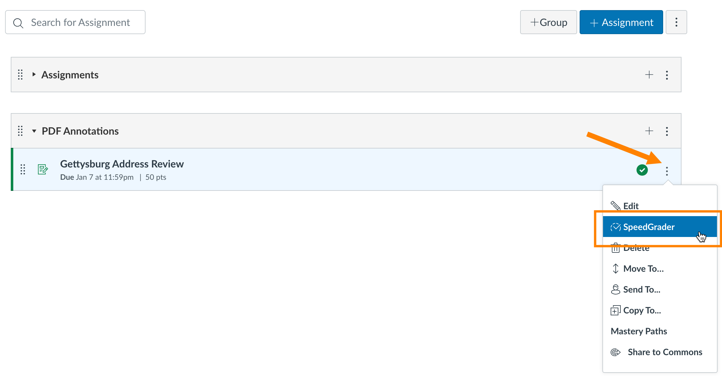This screenshot has width=722, height=376.
Task: Click the drag handle of the Gettysburg Address Review row
Action: (x=22, y=170)
